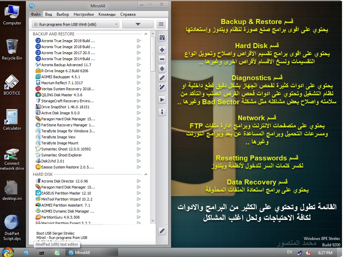Collapse the BACKUP AND RESTORE section
343x257 pixels.
pyautogui.click(x=146, y=34)
